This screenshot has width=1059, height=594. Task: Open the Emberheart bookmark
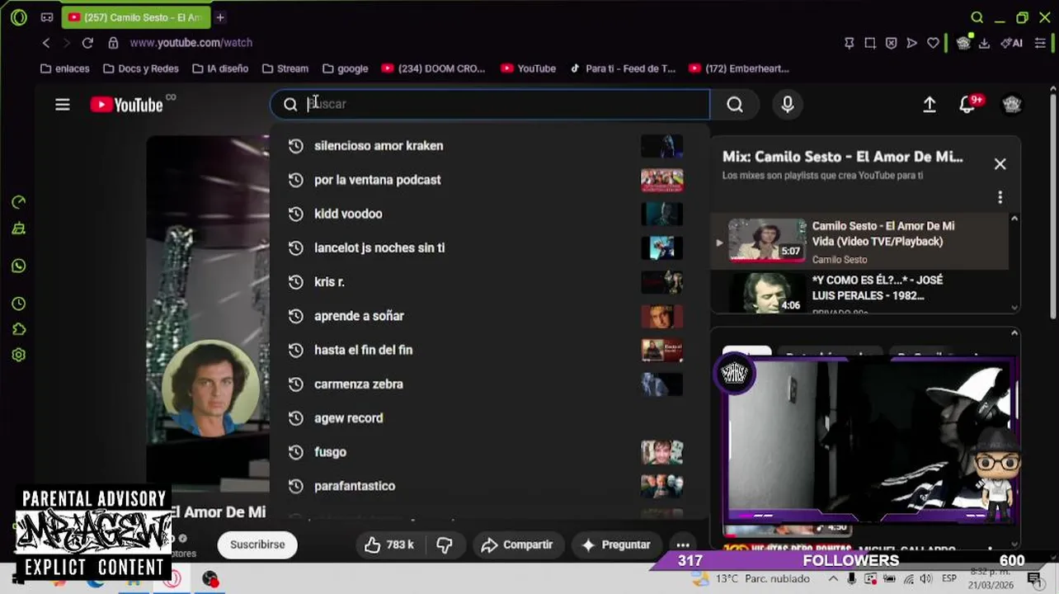(x=738, y=68)
